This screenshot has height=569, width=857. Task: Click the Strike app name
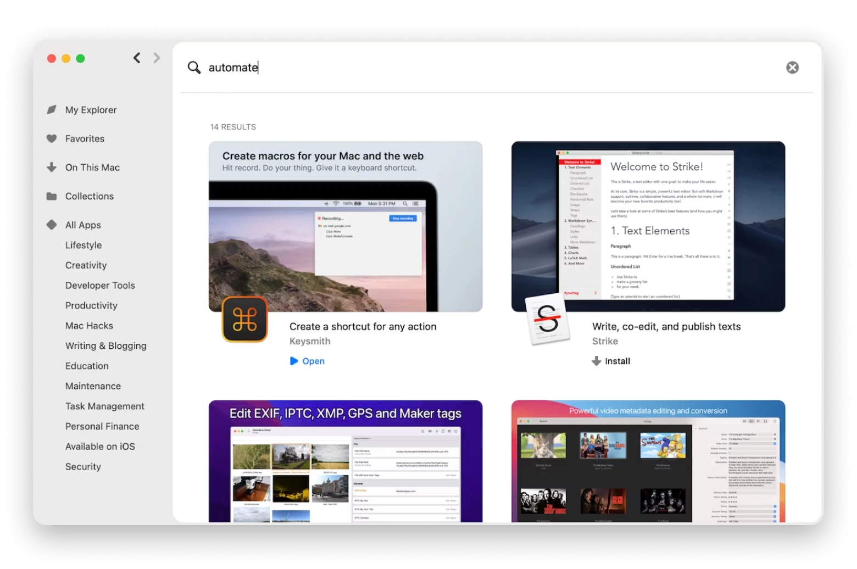605,341
